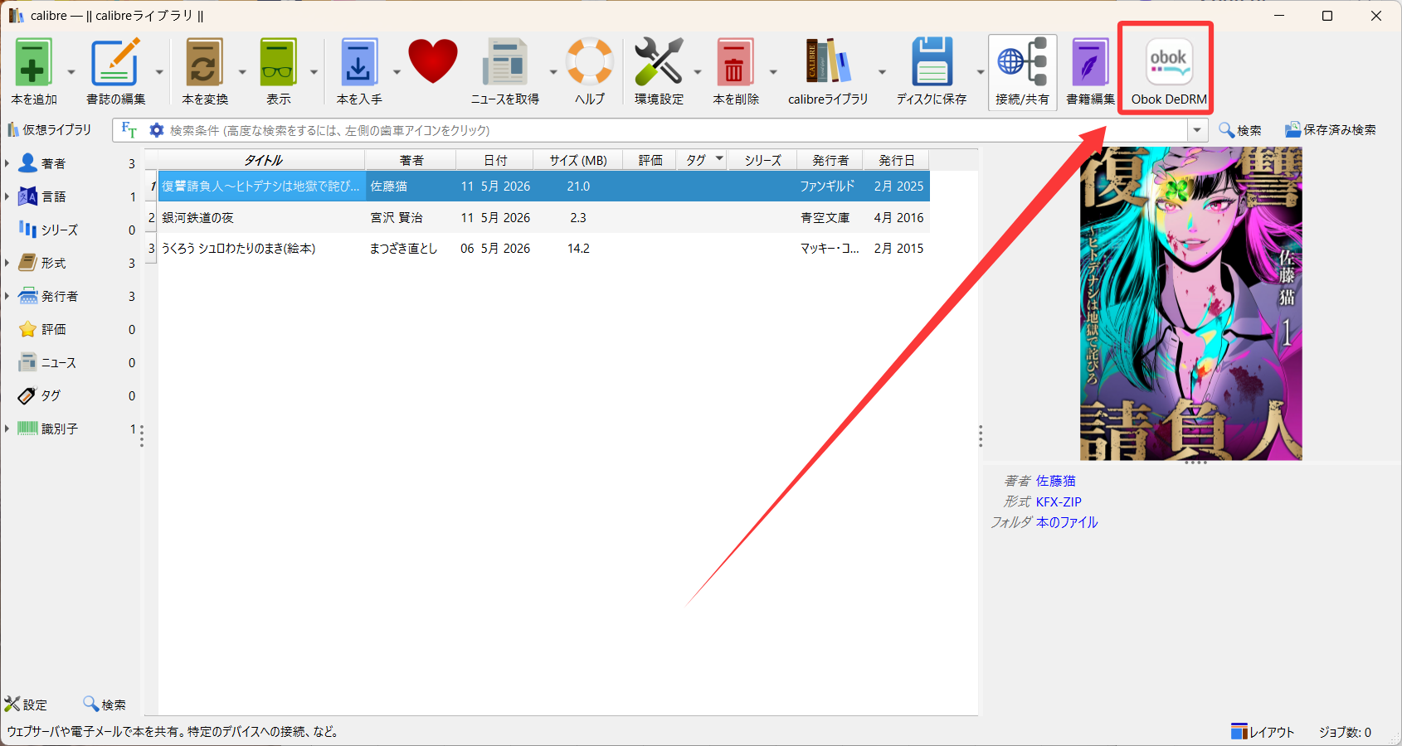Click the 本を追加 (Add books) icon
This screenshot has width=1402, height=746.
tap(34, 62)
